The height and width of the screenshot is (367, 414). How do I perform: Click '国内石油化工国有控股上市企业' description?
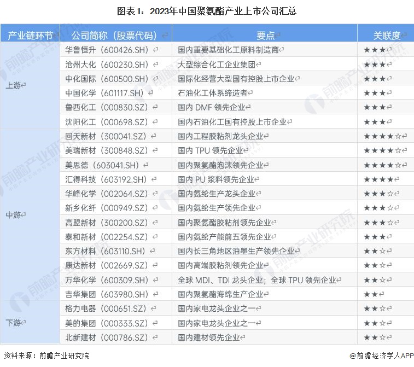click(x=232, y=122)
